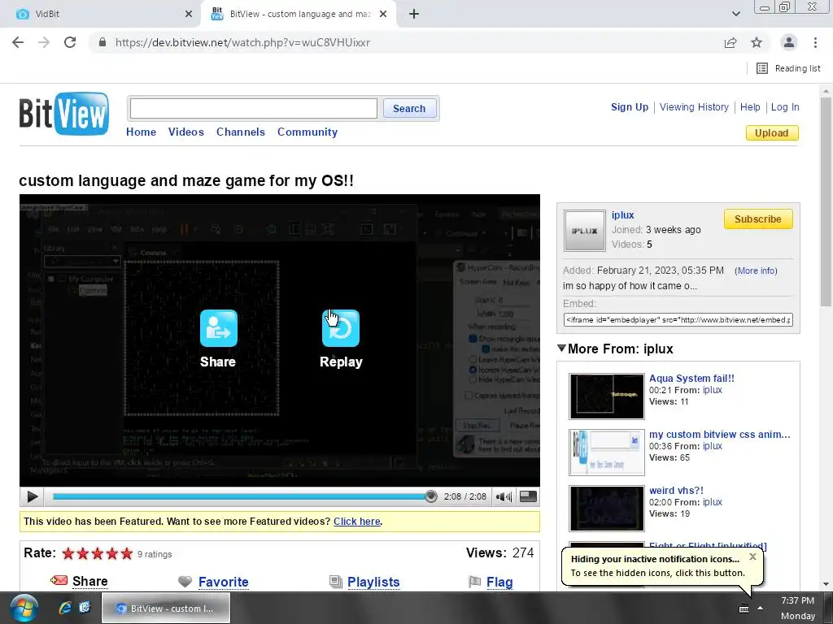
Task: Close the notification icons balloon
Action: [752, 557]
